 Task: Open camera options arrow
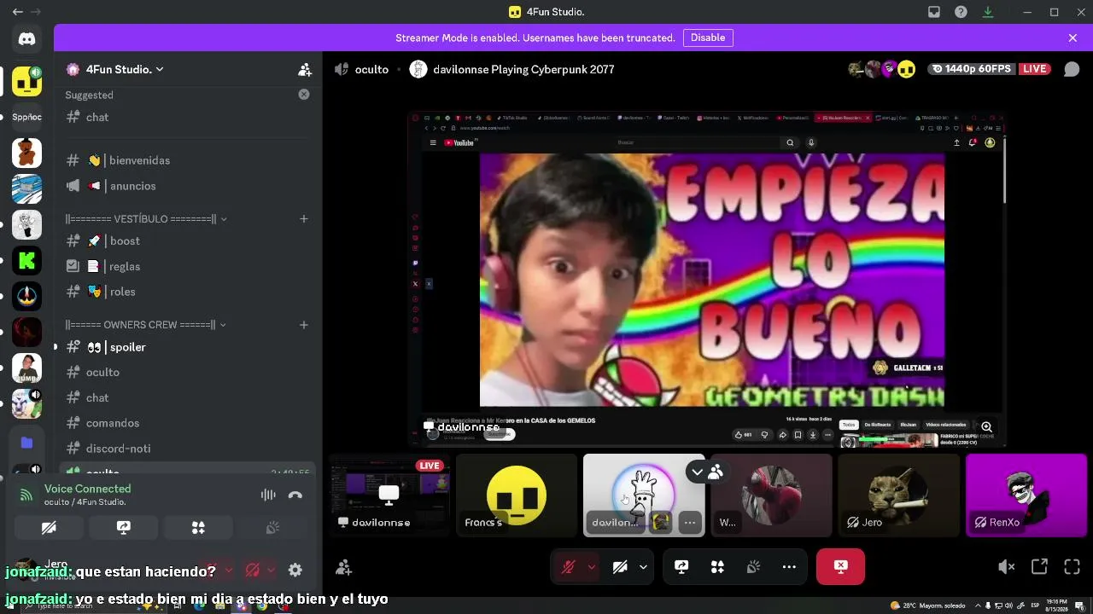coord(643,567)
